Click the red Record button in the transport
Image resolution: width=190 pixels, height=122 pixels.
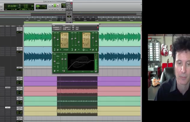58,6
